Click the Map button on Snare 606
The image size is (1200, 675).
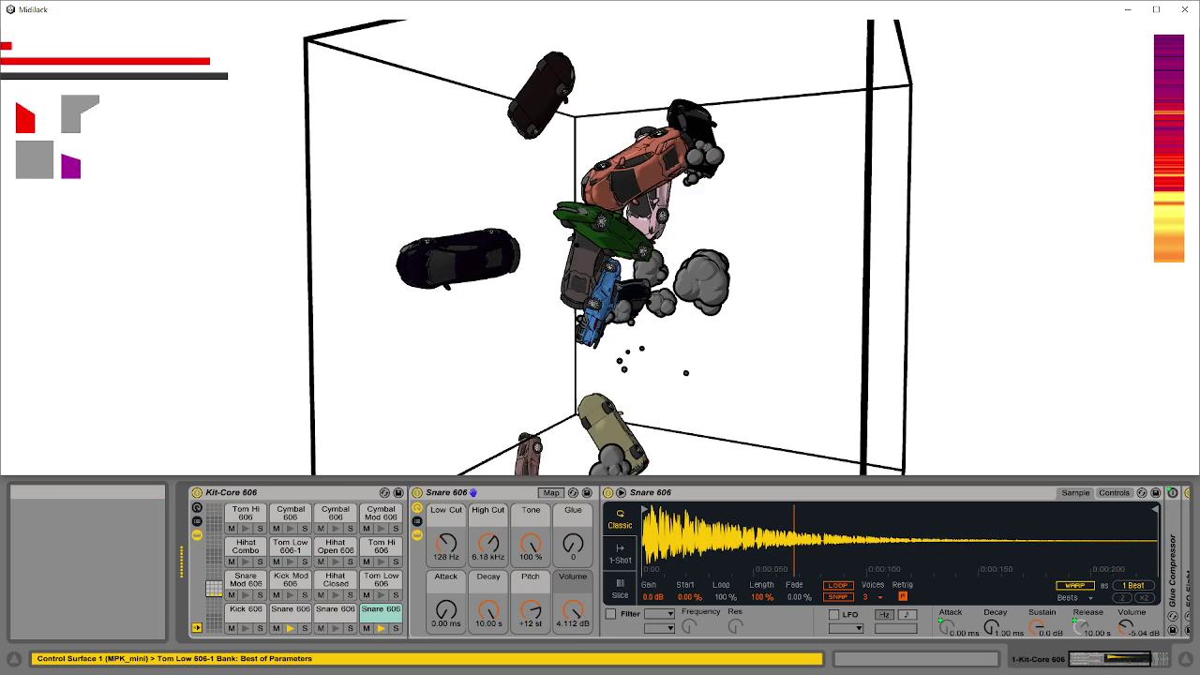(551, 492)
